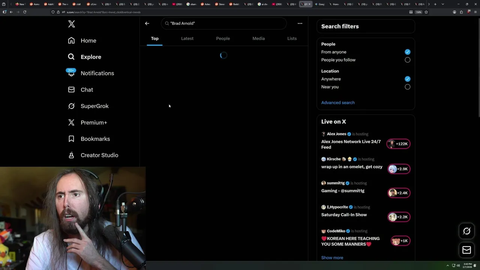Screen dimensions: 480x270
Task: Click the SuperGrok icon
Action: [71, 106]
